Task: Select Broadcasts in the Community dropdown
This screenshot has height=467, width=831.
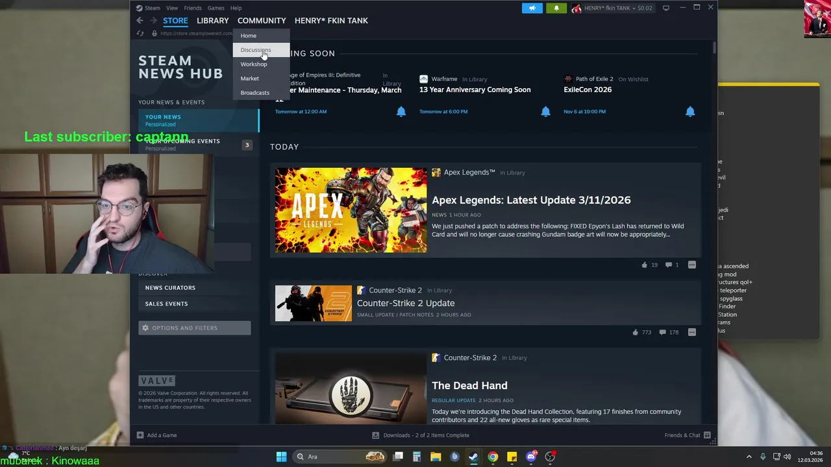Action: (261, 93)
